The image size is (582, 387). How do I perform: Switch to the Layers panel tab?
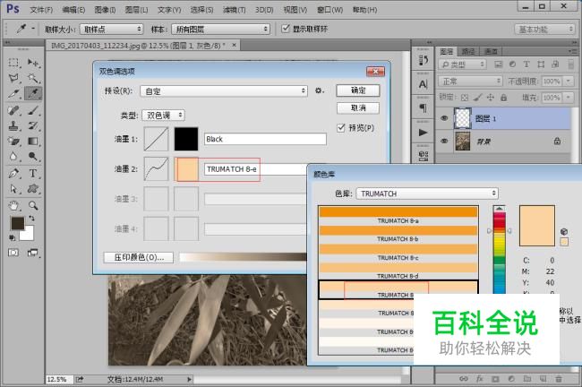(447, 51)
